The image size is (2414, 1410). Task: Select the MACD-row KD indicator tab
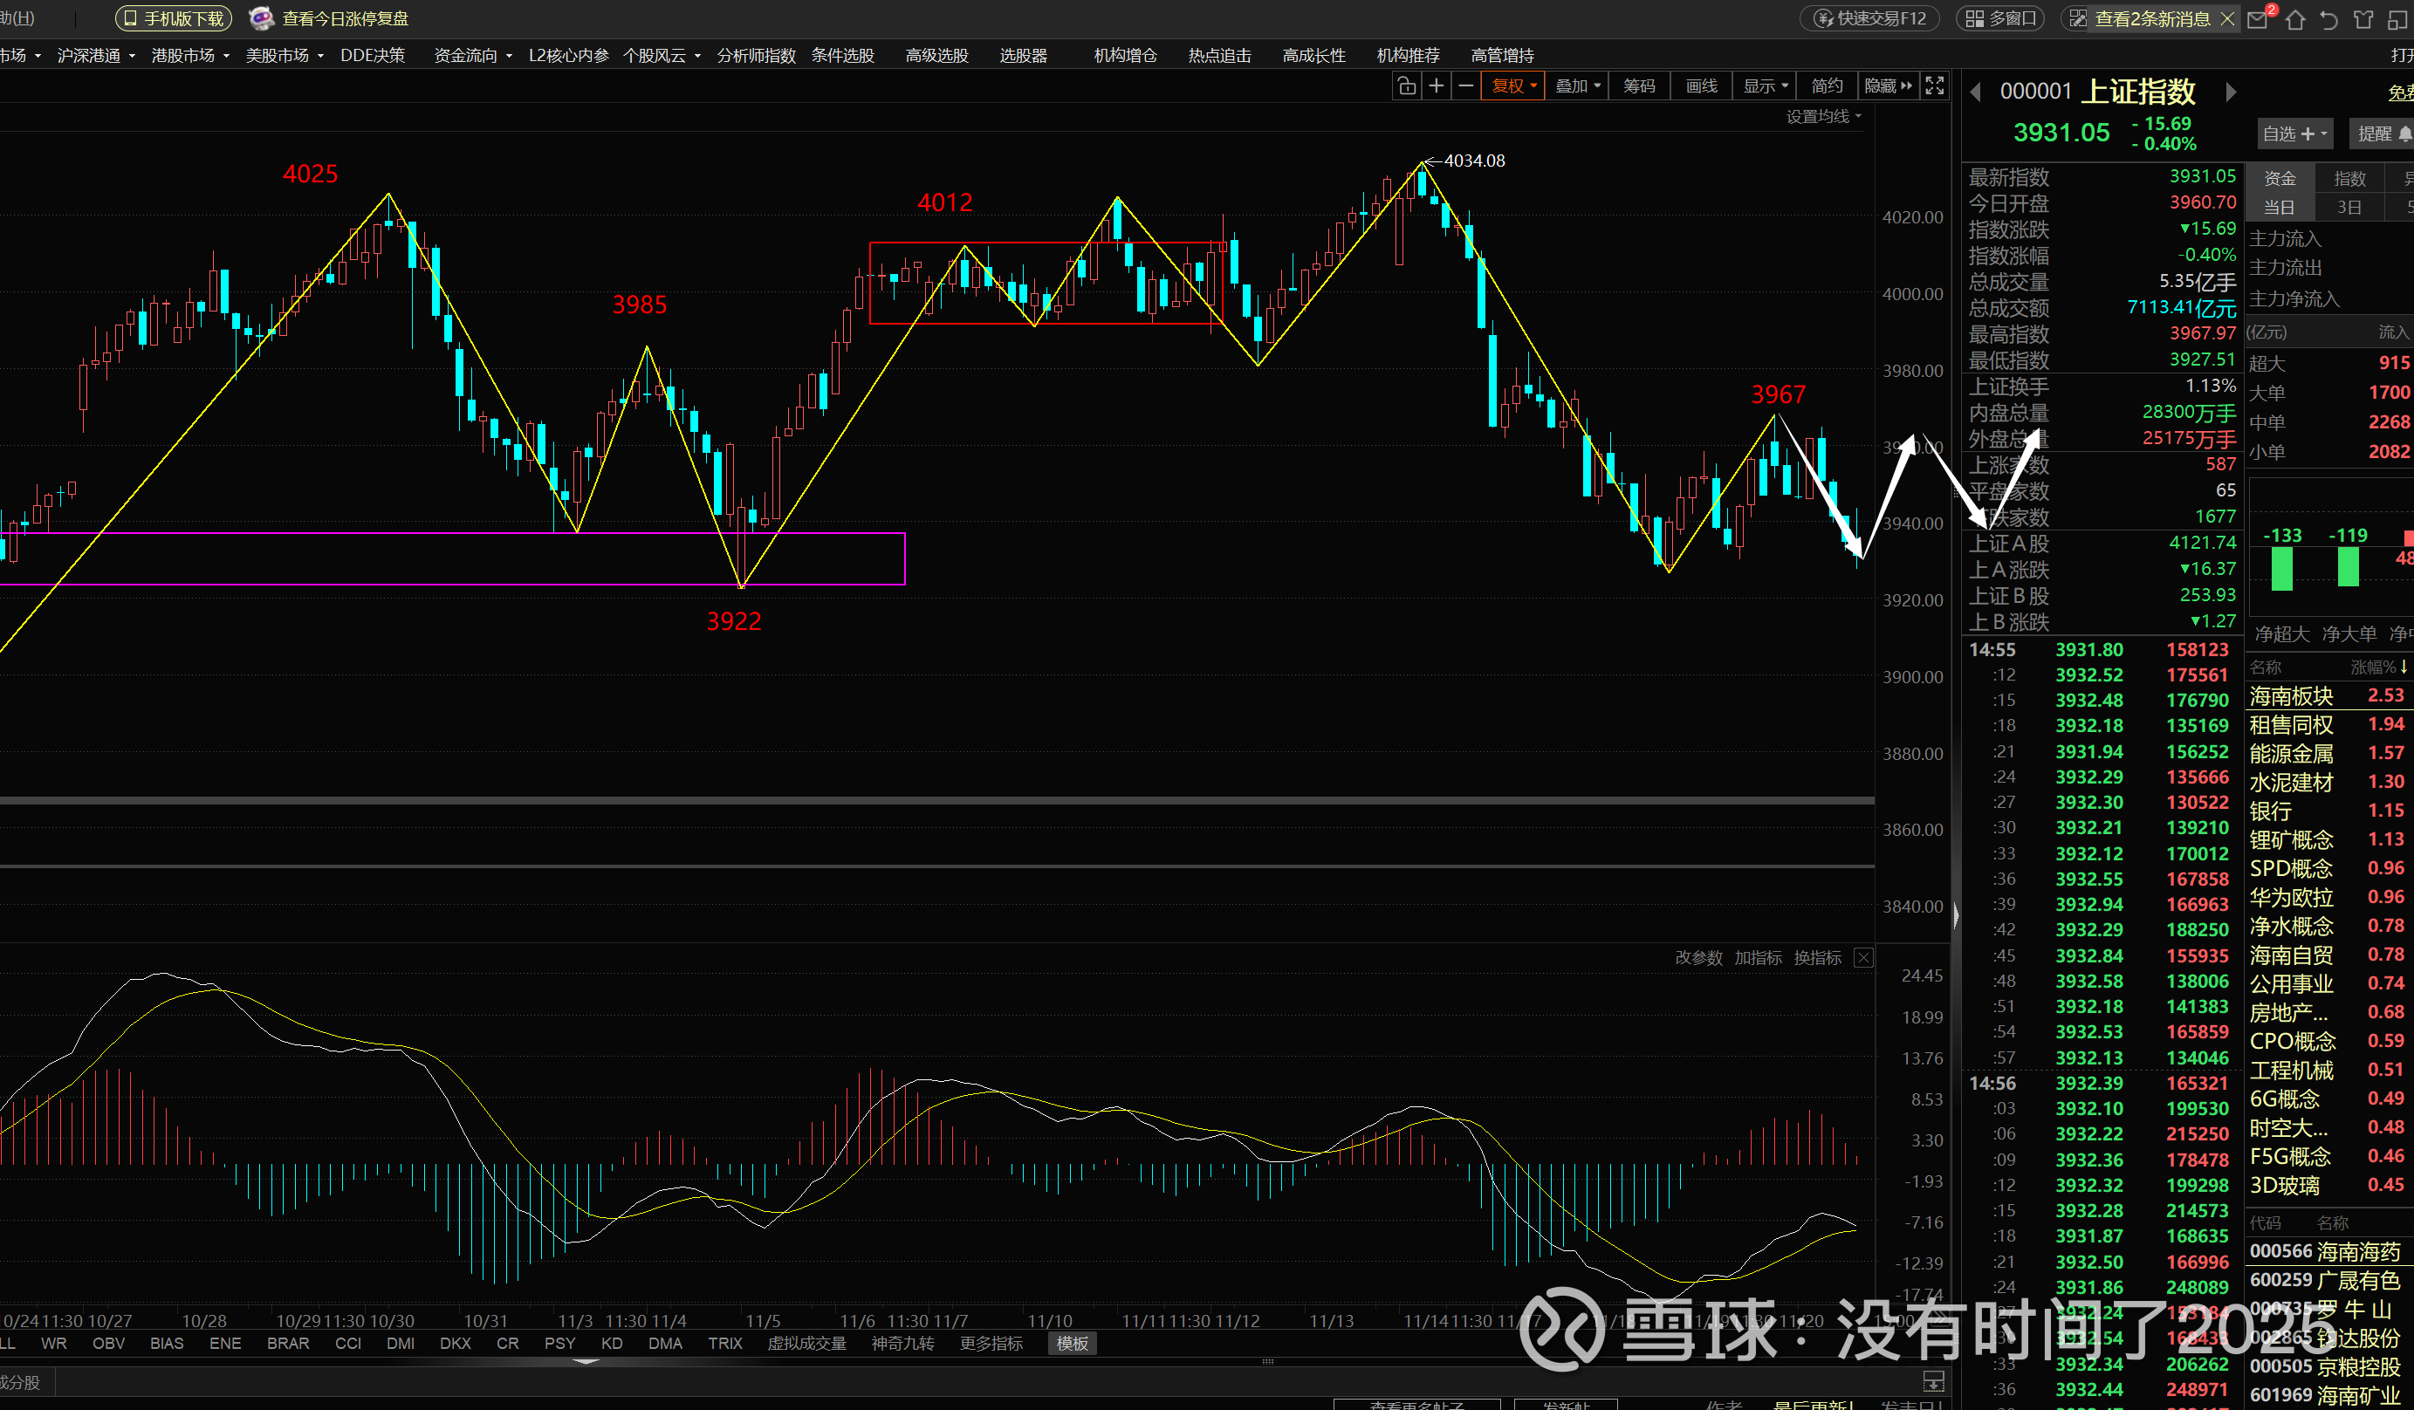pyautogui.click(x=611, y=1343)
